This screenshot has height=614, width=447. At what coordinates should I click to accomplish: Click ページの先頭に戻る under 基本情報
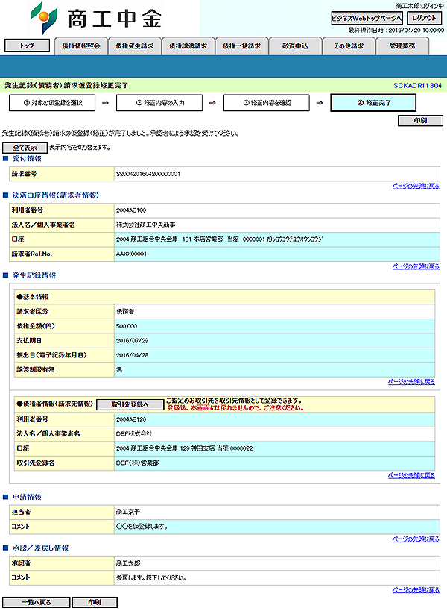coord(411,382)
